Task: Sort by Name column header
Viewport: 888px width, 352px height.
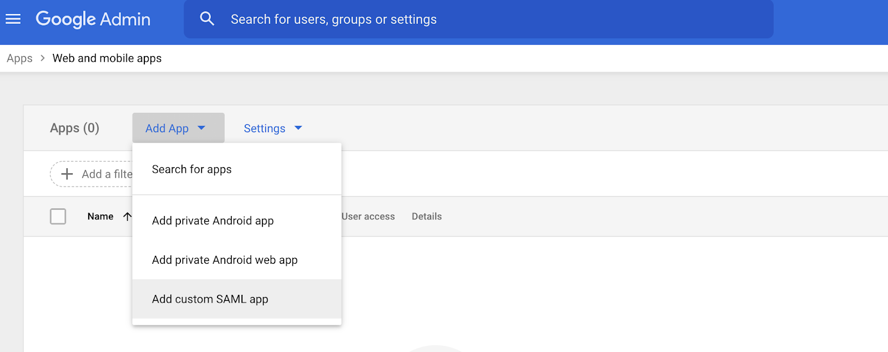Action: tap(100, 217)
